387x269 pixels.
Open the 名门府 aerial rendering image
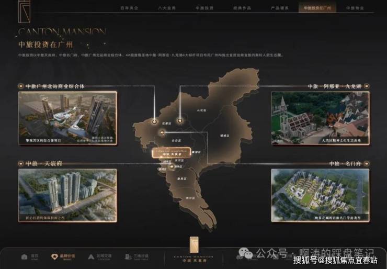[x=320, y=195]
